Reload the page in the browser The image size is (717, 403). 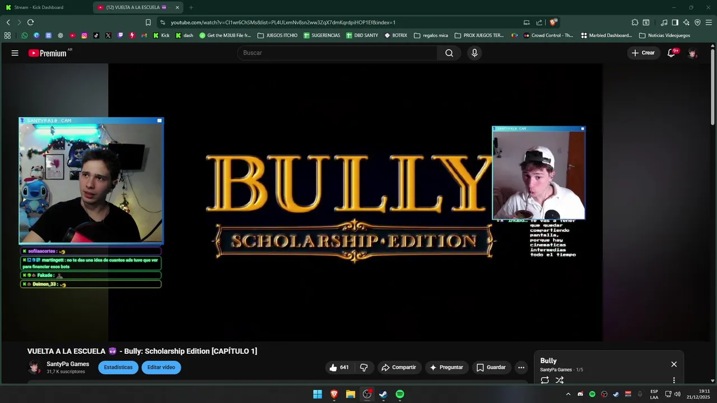point(30,22)
